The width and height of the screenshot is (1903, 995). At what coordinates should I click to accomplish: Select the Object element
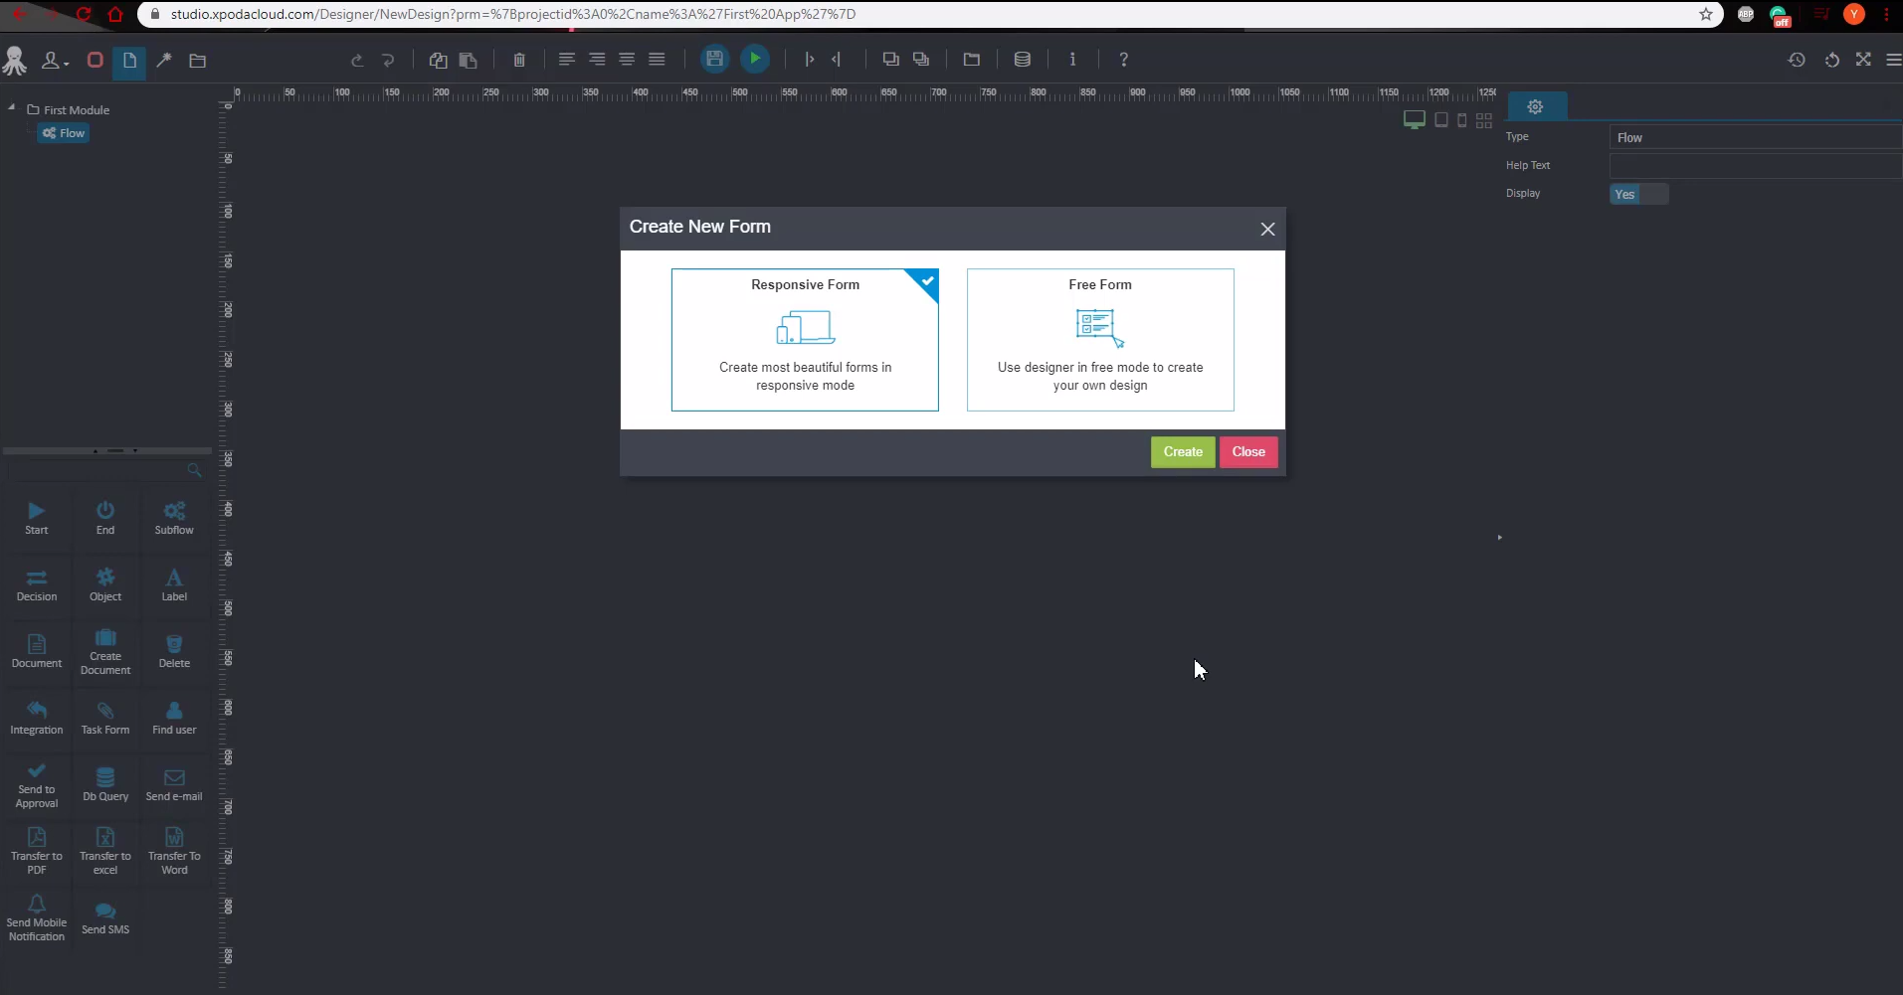coord(105,584)
